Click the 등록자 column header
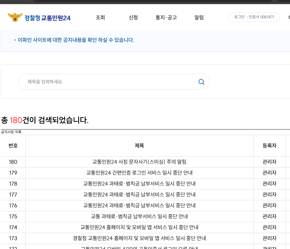The height and width of the screenshot is (249, 290). pos(269,145)
